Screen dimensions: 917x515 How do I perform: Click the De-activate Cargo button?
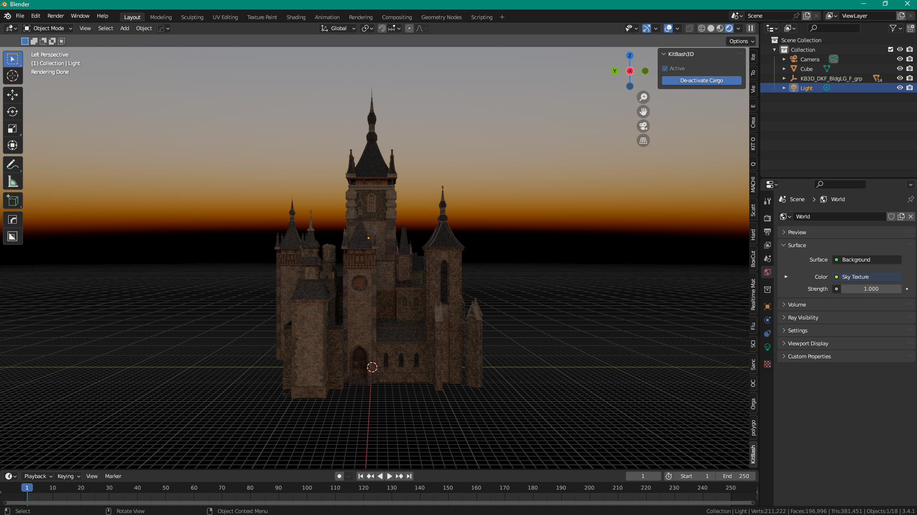701,80
